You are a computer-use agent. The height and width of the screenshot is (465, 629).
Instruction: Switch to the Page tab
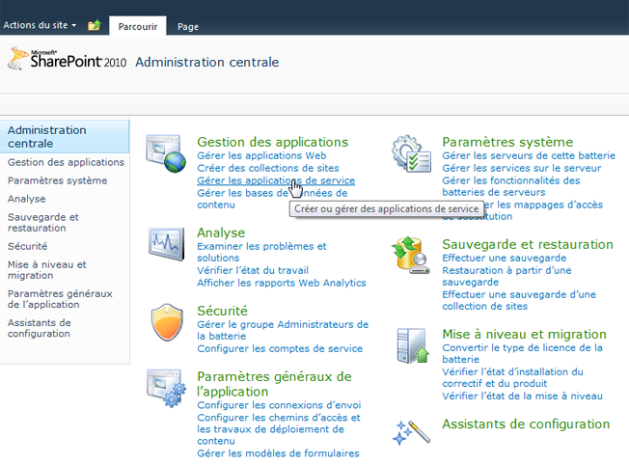[x=188, y=26]
